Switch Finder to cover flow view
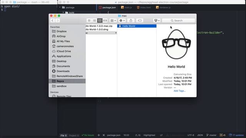246x138 pixels. point(105,20)
